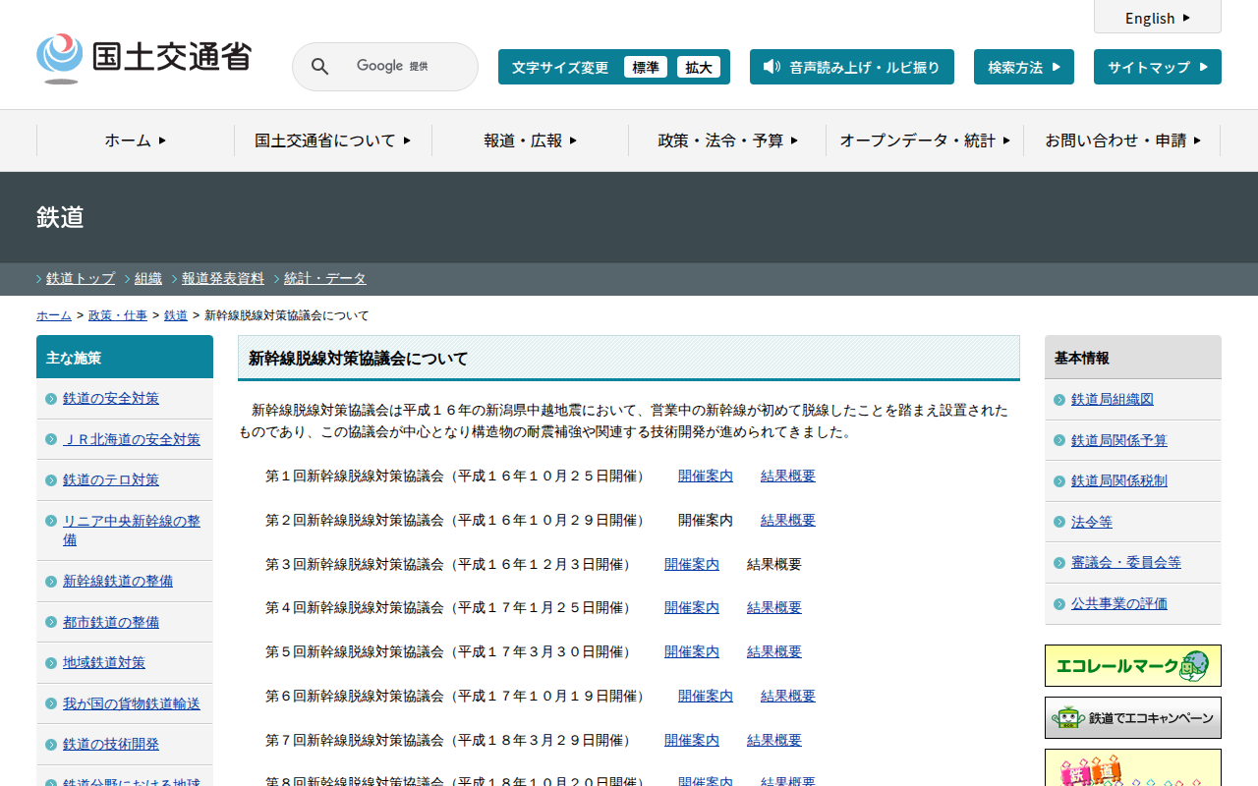
Task: Open the エコレールマーク banner
Action: 1132,665
